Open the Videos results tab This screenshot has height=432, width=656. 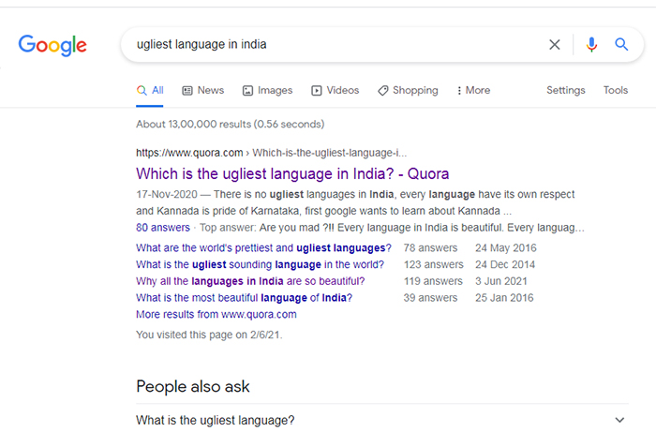[335, 90]
